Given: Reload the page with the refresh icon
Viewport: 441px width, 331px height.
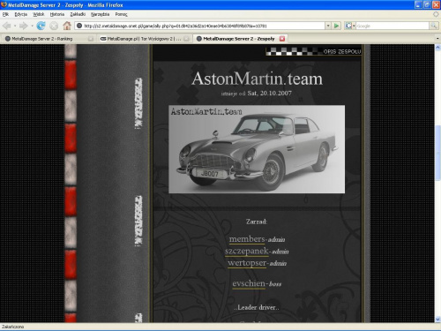Looking at the screenshot, I should coord(41,26).
